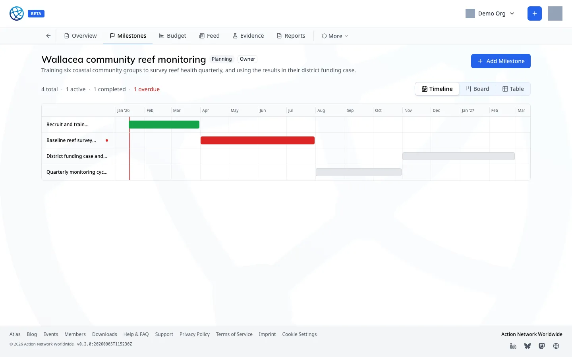The width and height of the screenshot is (572, 357).
Task: Click the red overdue dot on Baseline reef survey
Action: [107, 140]
